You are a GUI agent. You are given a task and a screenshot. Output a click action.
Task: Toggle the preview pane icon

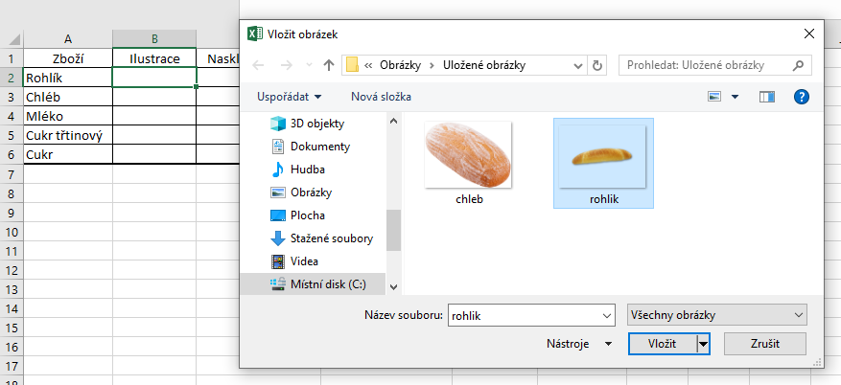pos(767,97)
